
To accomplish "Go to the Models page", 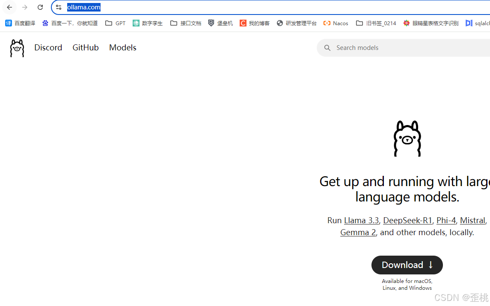I will click(122, 47).
